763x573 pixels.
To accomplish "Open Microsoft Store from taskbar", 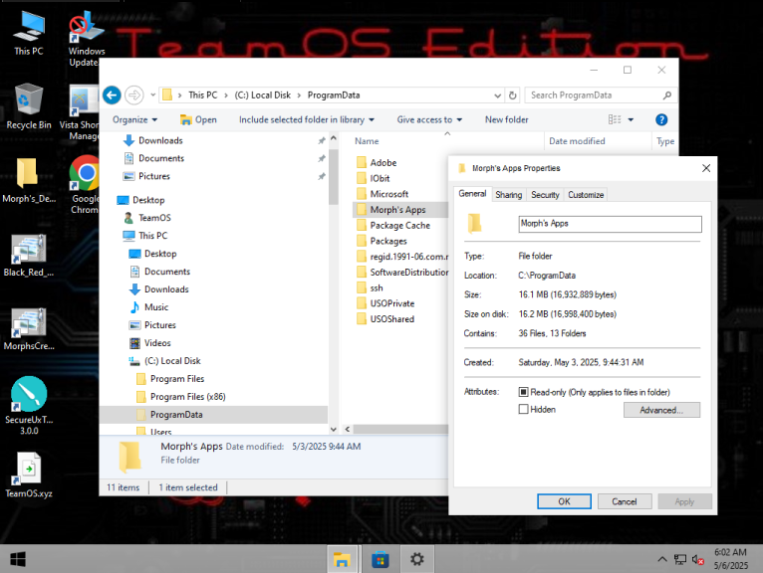I will (x=381, y=559).
